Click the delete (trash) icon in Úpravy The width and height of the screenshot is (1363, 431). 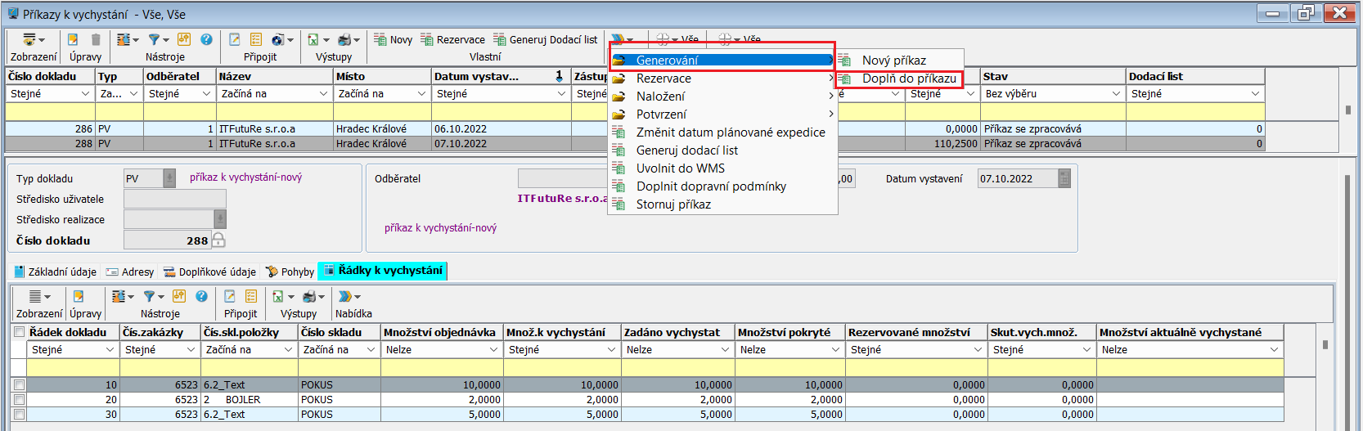pos(96,39)
